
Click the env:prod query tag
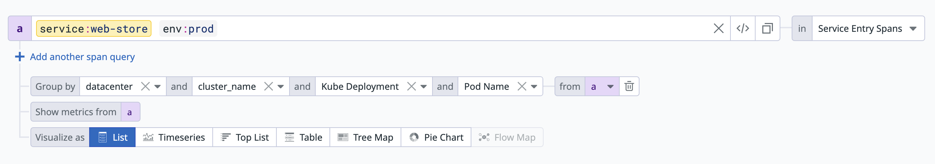pyautogui.click(x=188, y=28)
